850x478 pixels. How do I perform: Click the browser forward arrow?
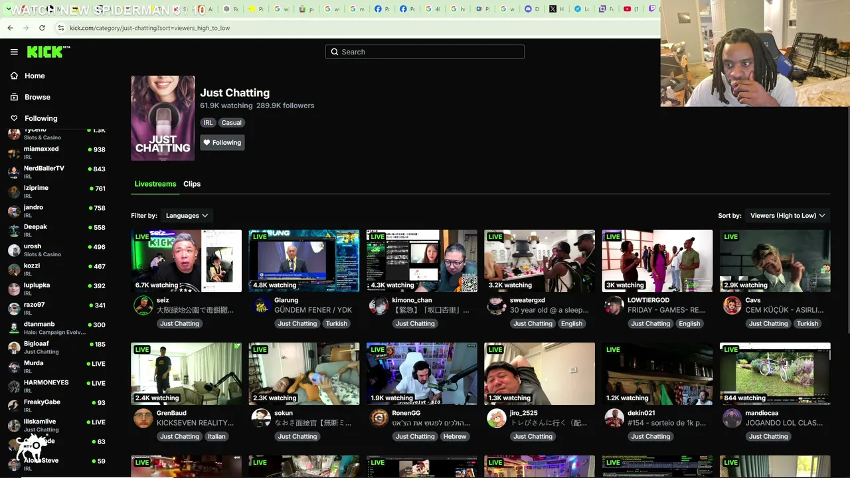[26, 28]
